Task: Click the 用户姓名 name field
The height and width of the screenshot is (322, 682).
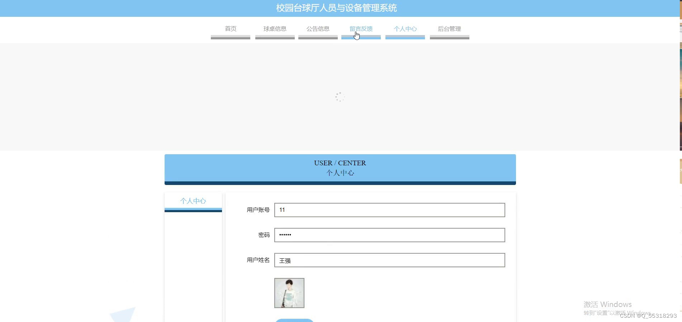Action: coord(389,260)
